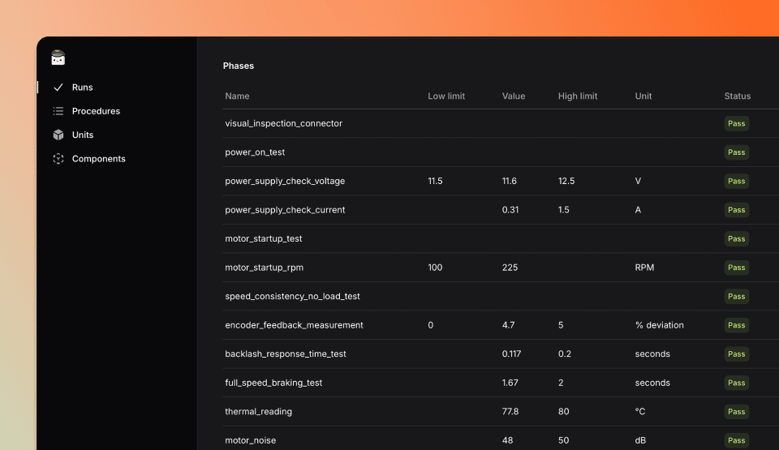Click Pass badge for motor_startup_rpm
Image resolution: width=779 pixels, height=450 pixels.
click(x=736, y=268)
